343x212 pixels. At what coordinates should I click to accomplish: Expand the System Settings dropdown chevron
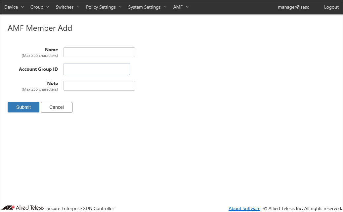[x=165, y=7]
